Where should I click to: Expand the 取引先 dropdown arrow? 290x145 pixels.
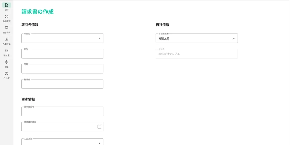(99, 38)
